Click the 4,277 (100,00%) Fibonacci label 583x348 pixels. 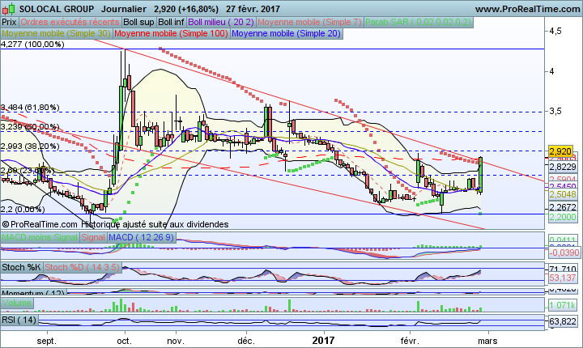coord(32,45)
